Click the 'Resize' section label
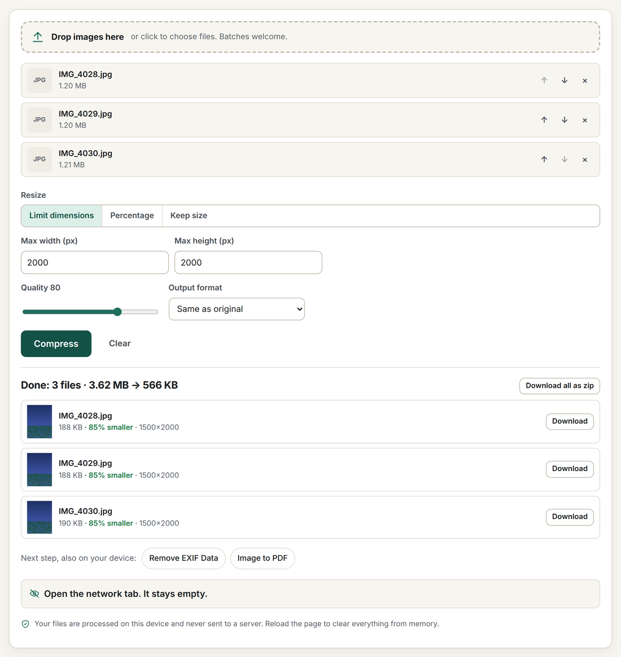Image resolution: width=621 pixels, height=657 pixels. (34, 195)
